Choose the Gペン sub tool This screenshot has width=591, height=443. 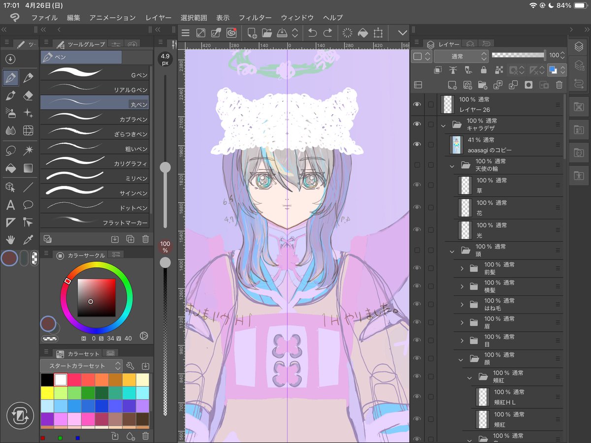pos(95,73)
